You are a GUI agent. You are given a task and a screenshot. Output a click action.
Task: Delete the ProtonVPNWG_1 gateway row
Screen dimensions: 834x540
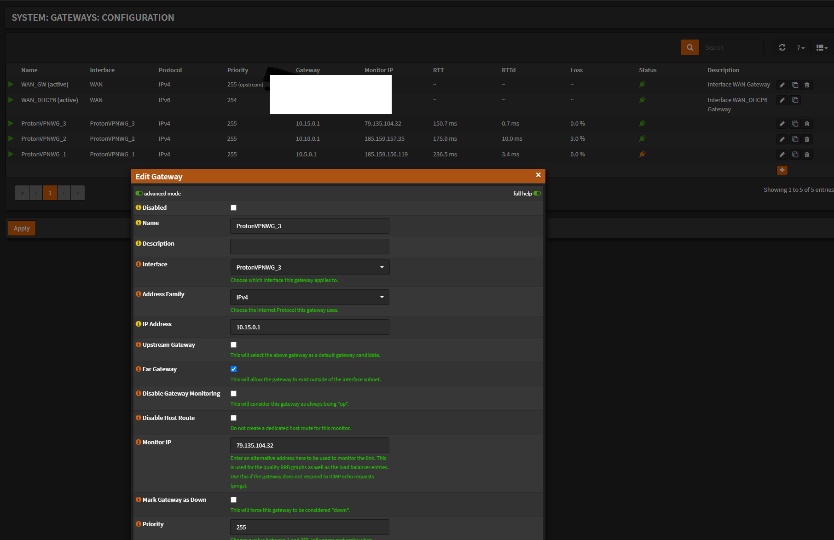[807, 155]
